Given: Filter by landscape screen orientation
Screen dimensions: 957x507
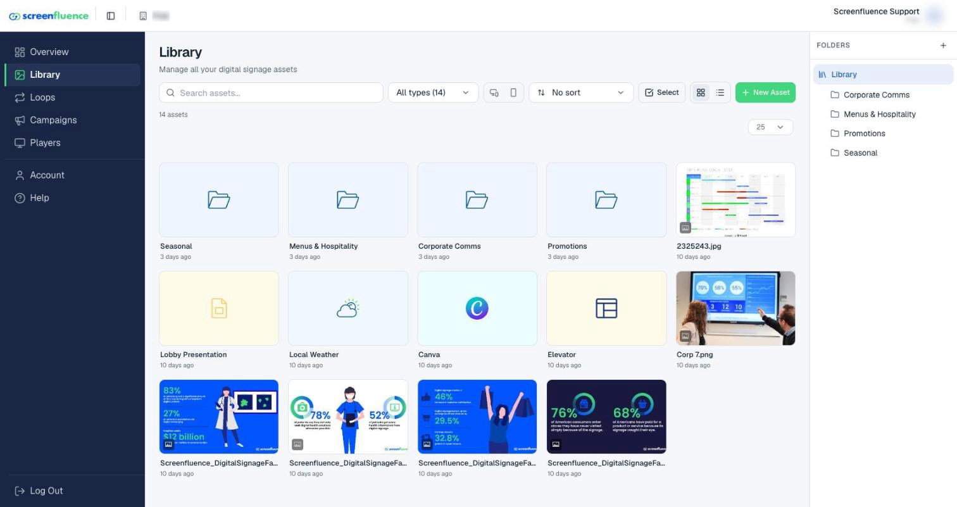Looking at the screenshot, I should pyautogui.click(x=494, y=93).
